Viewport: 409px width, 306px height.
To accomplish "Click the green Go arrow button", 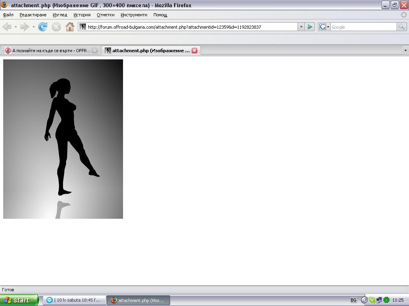I will click(x=310, y=27).
